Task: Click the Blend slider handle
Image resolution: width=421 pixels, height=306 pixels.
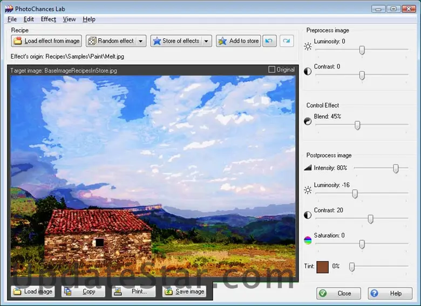Action: coord(357,126)
